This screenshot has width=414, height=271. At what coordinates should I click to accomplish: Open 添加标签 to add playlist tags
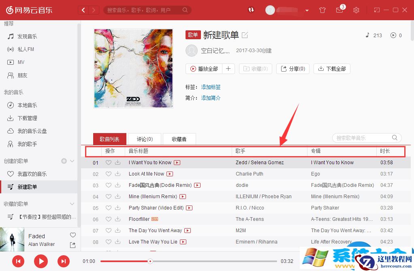[211, 87]
